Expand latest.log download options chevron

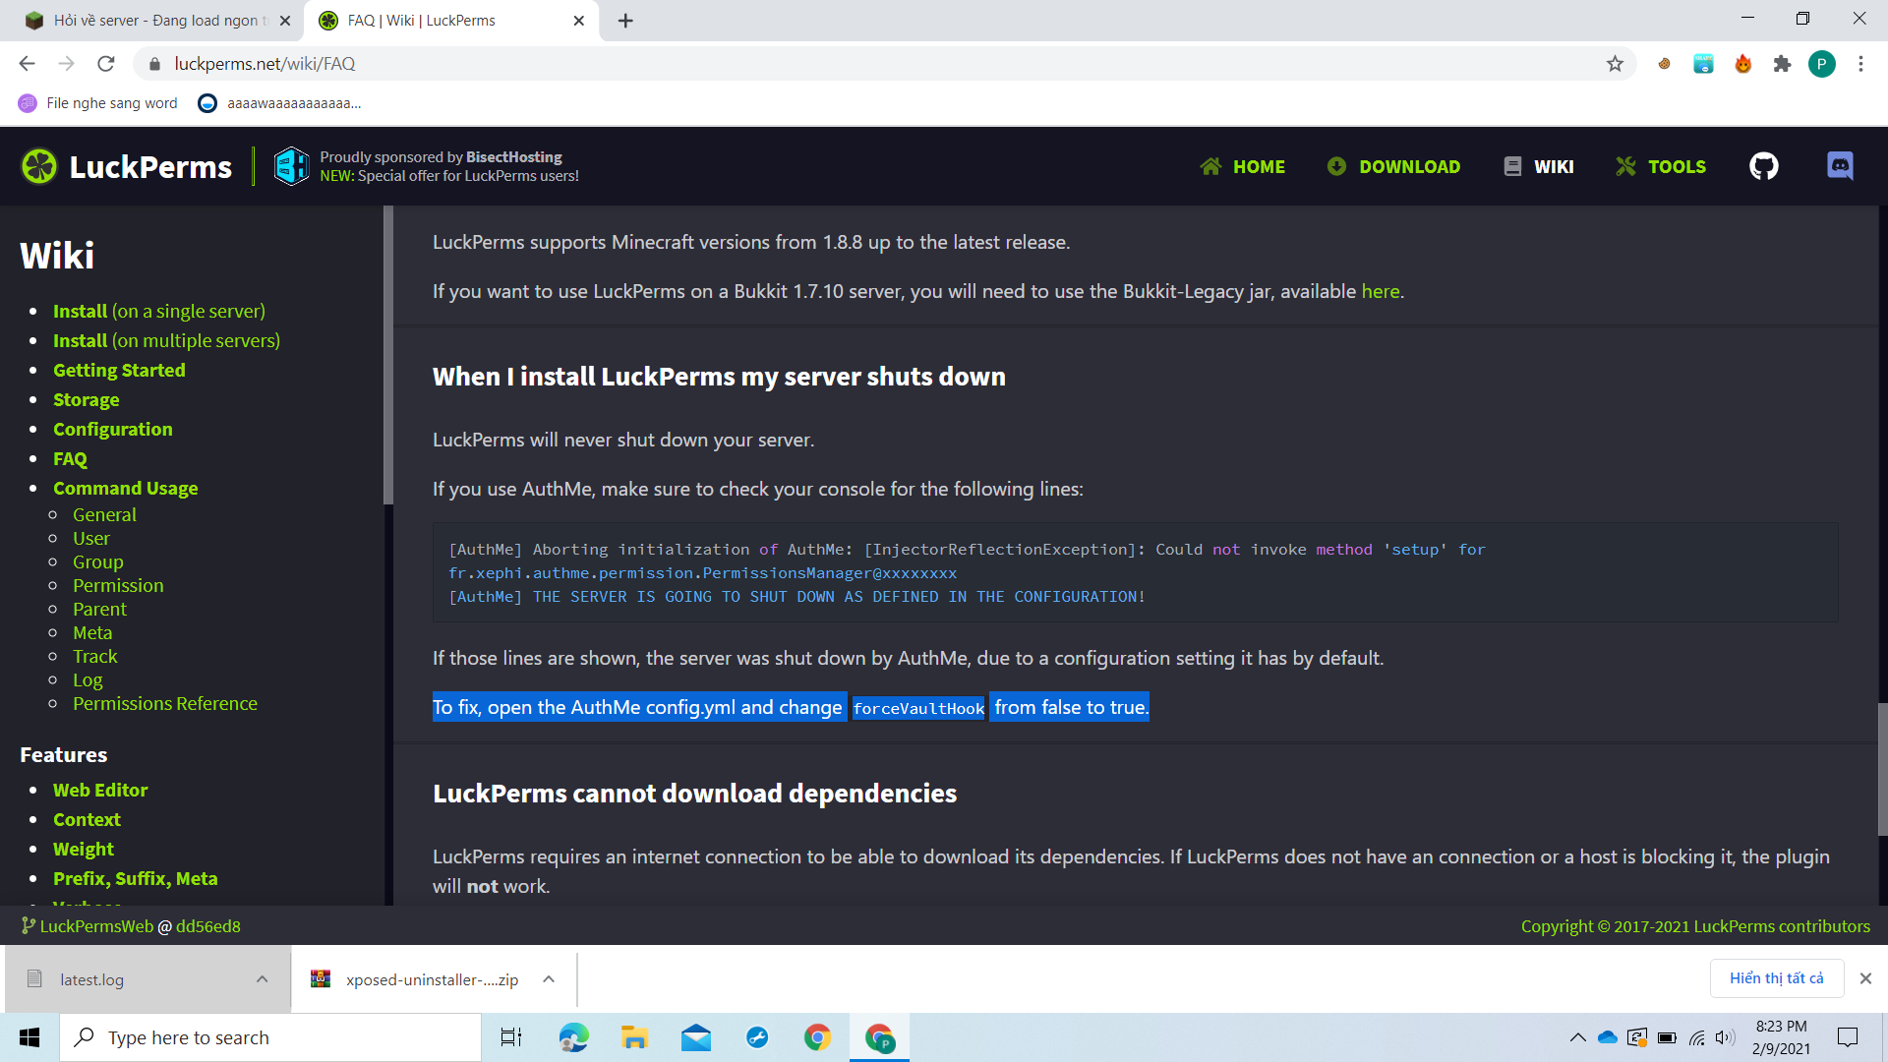[262, 979]
